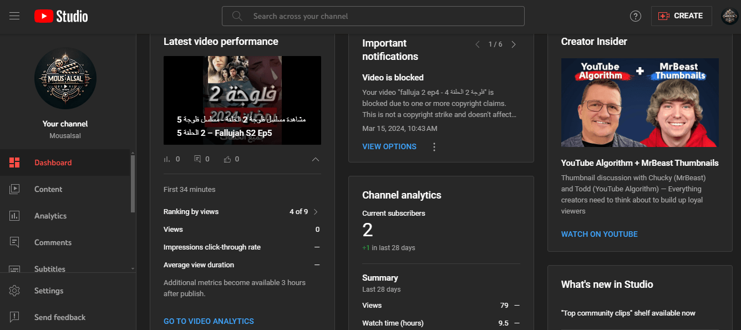This screenshot has height=330, width=741.
Task: Click the 'First 34 minutes' label
Action: (x=189, y=190)
